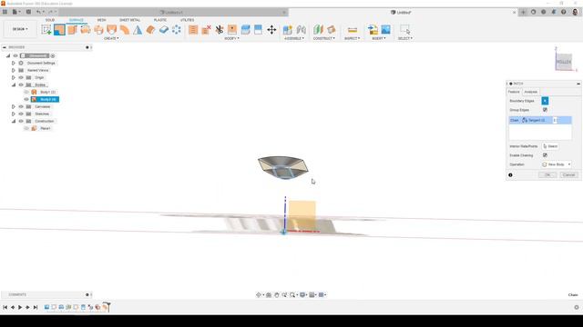Collapse the Bodies tree node
Screen dimensions: 583x327
coord(14,84)
